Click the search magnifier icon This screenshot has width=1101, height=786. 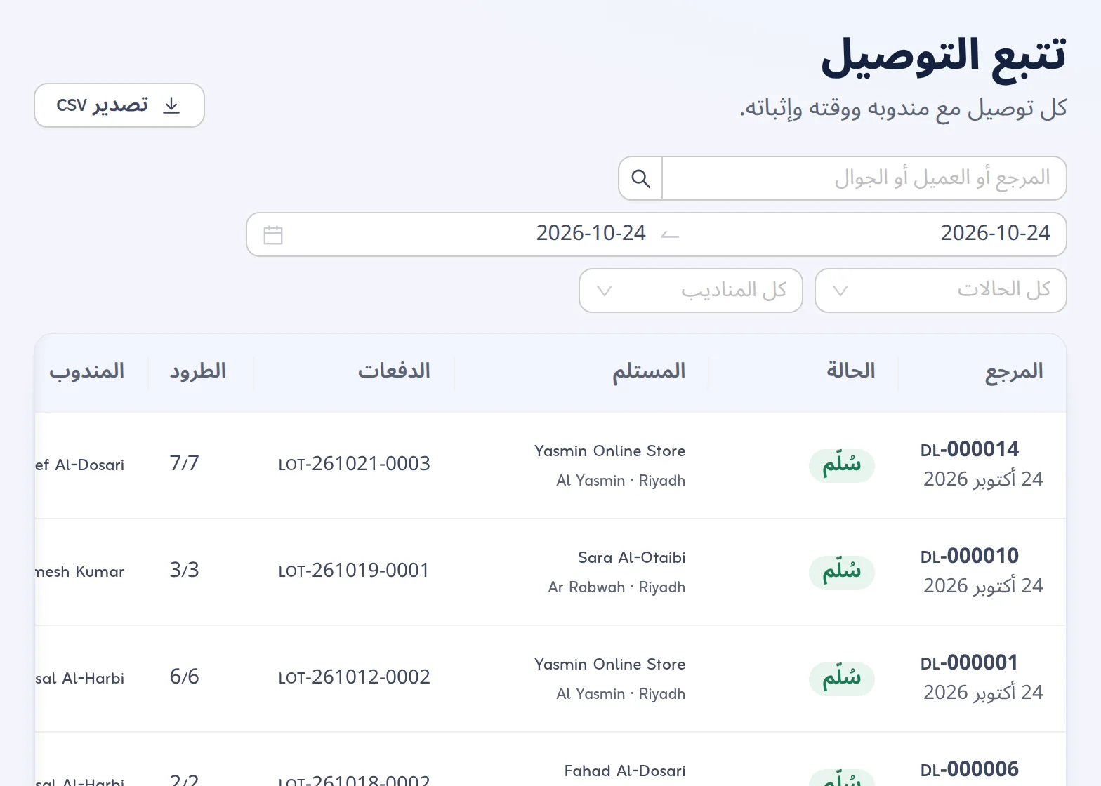point(640,178)
